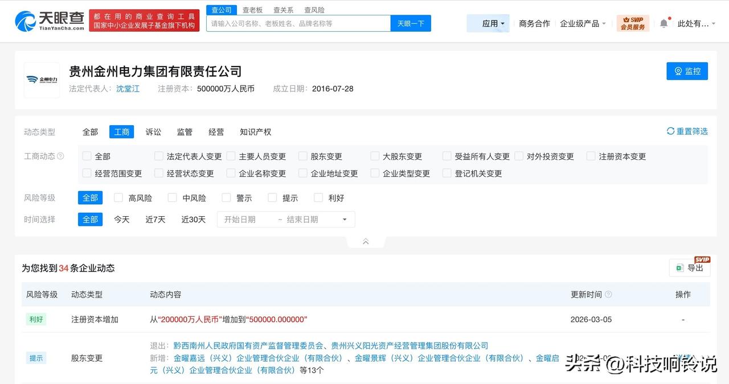Open 贵州兴义阳光资产经营管理集团股份有限公司 link

pos(409,346)
